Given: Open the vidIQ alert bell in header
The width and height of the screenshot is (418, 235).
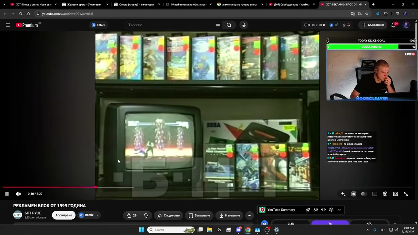Looking at the screenshot, I should point(349,25).
